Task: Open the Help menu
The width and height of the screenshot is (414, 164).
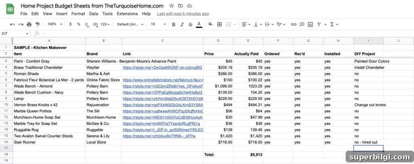Action: (x=146, y=14)
